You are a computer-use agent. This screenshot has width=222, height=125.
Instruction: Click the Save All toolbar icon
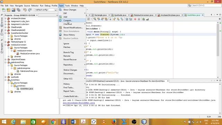tap(18, 10)
